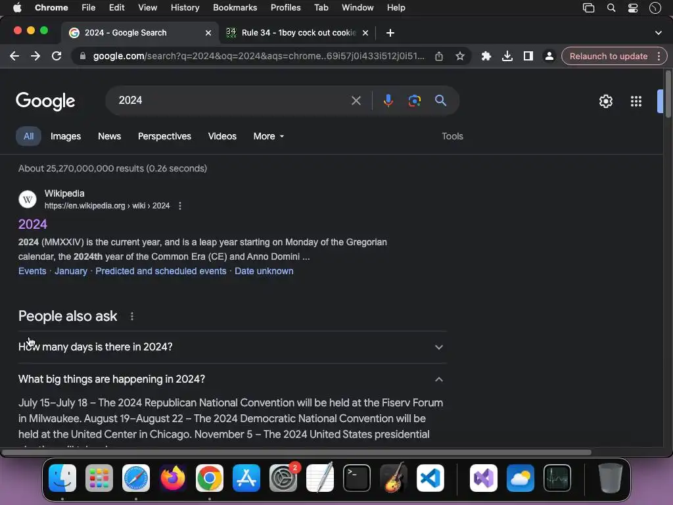Image resolution: width=673 pixels, height=505 pixels.
Task: Bookmark this page with the star icon
Action: (460, 57)
